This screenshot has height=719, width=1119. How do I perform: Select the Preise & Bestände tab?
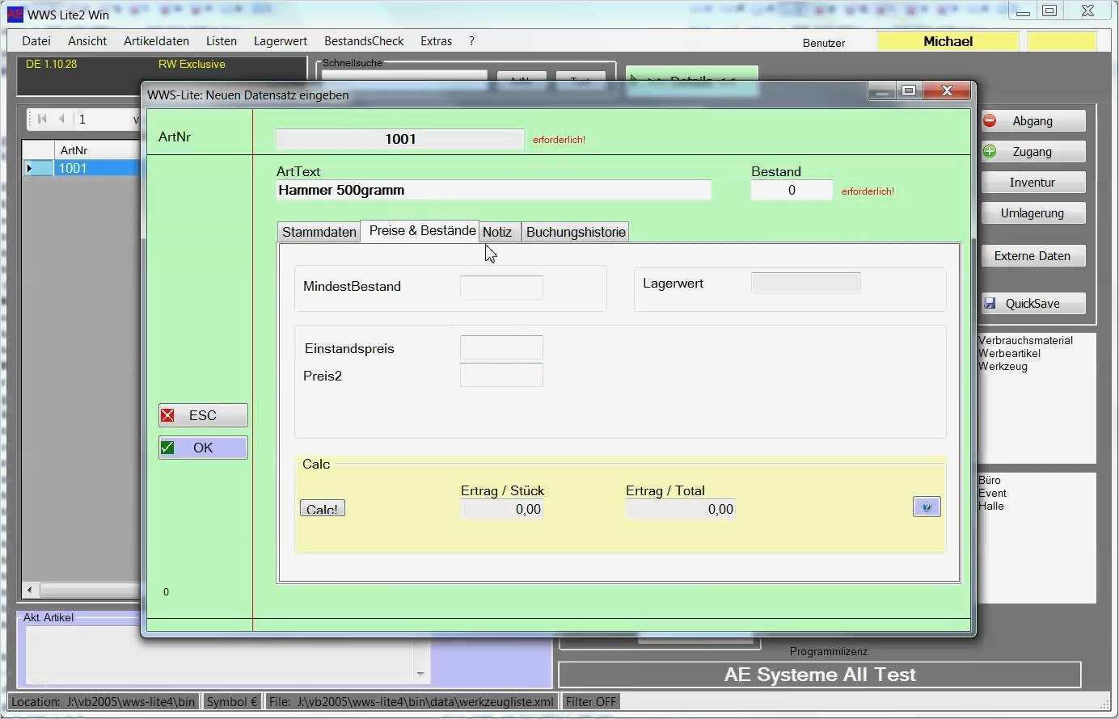pos(420,231)
